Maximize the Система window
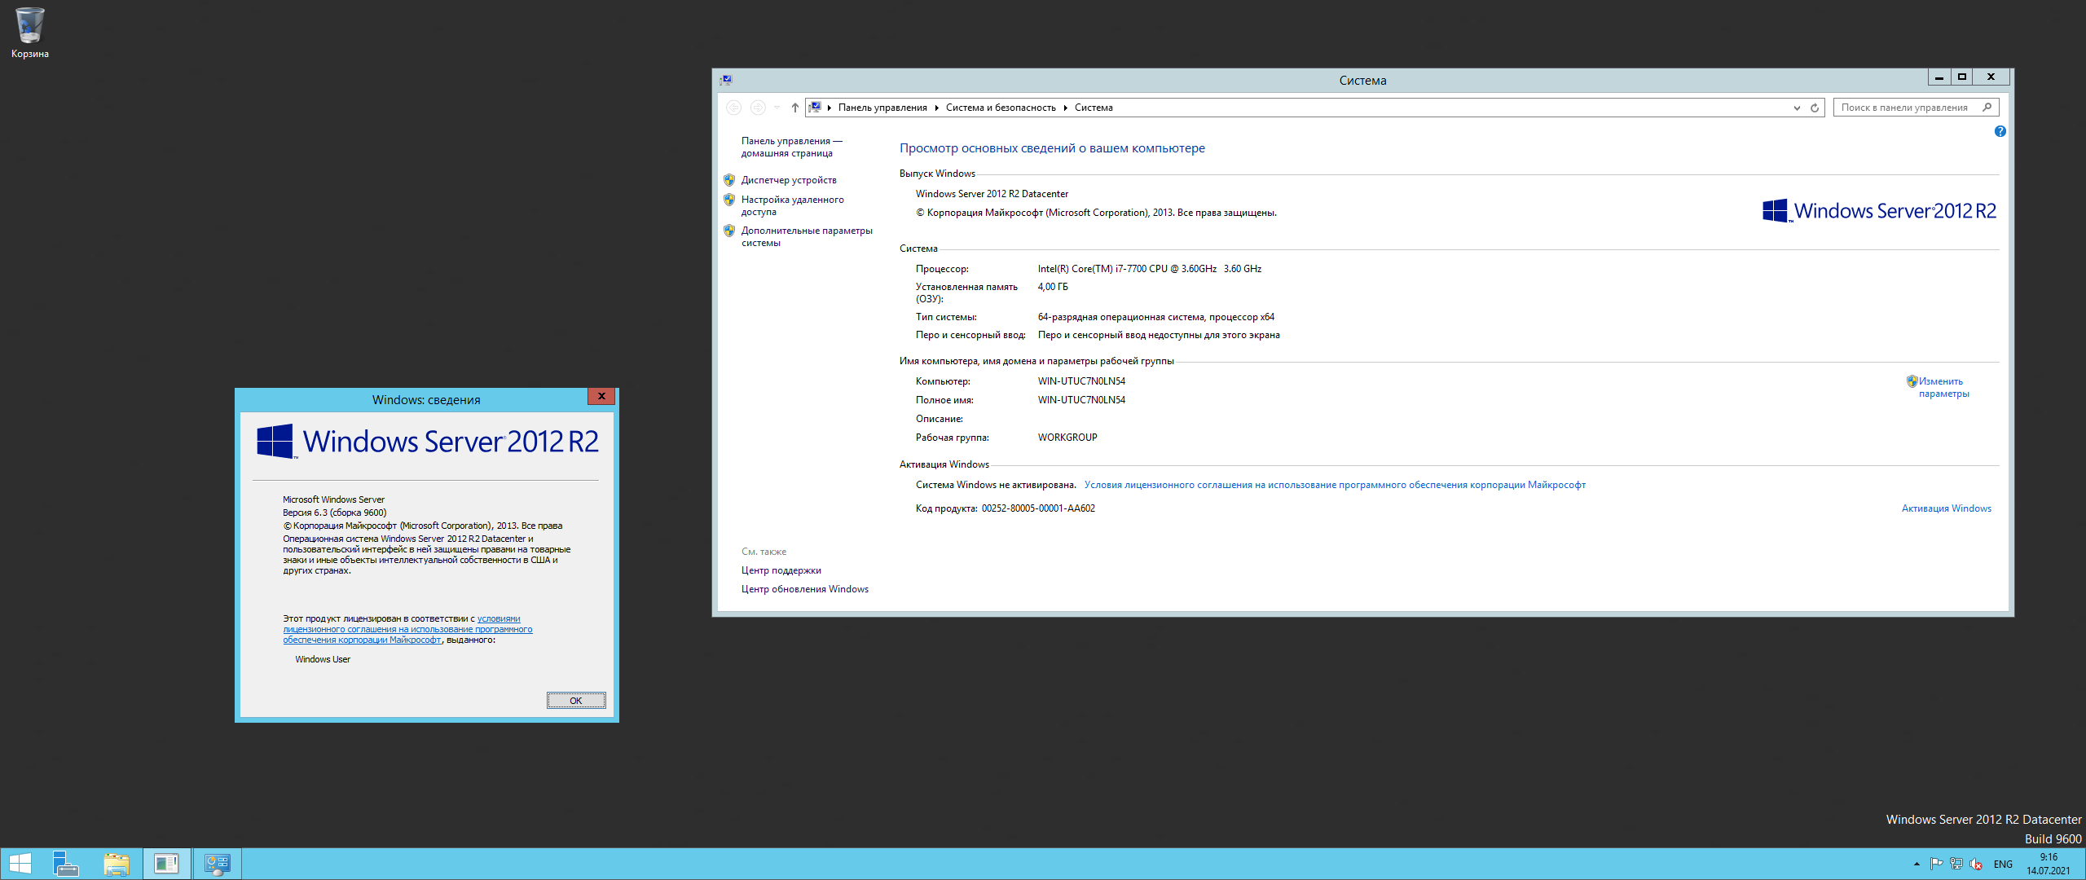Image resolution: width=2086 pixels, height=880 pixels. [x=1962, y=77]
